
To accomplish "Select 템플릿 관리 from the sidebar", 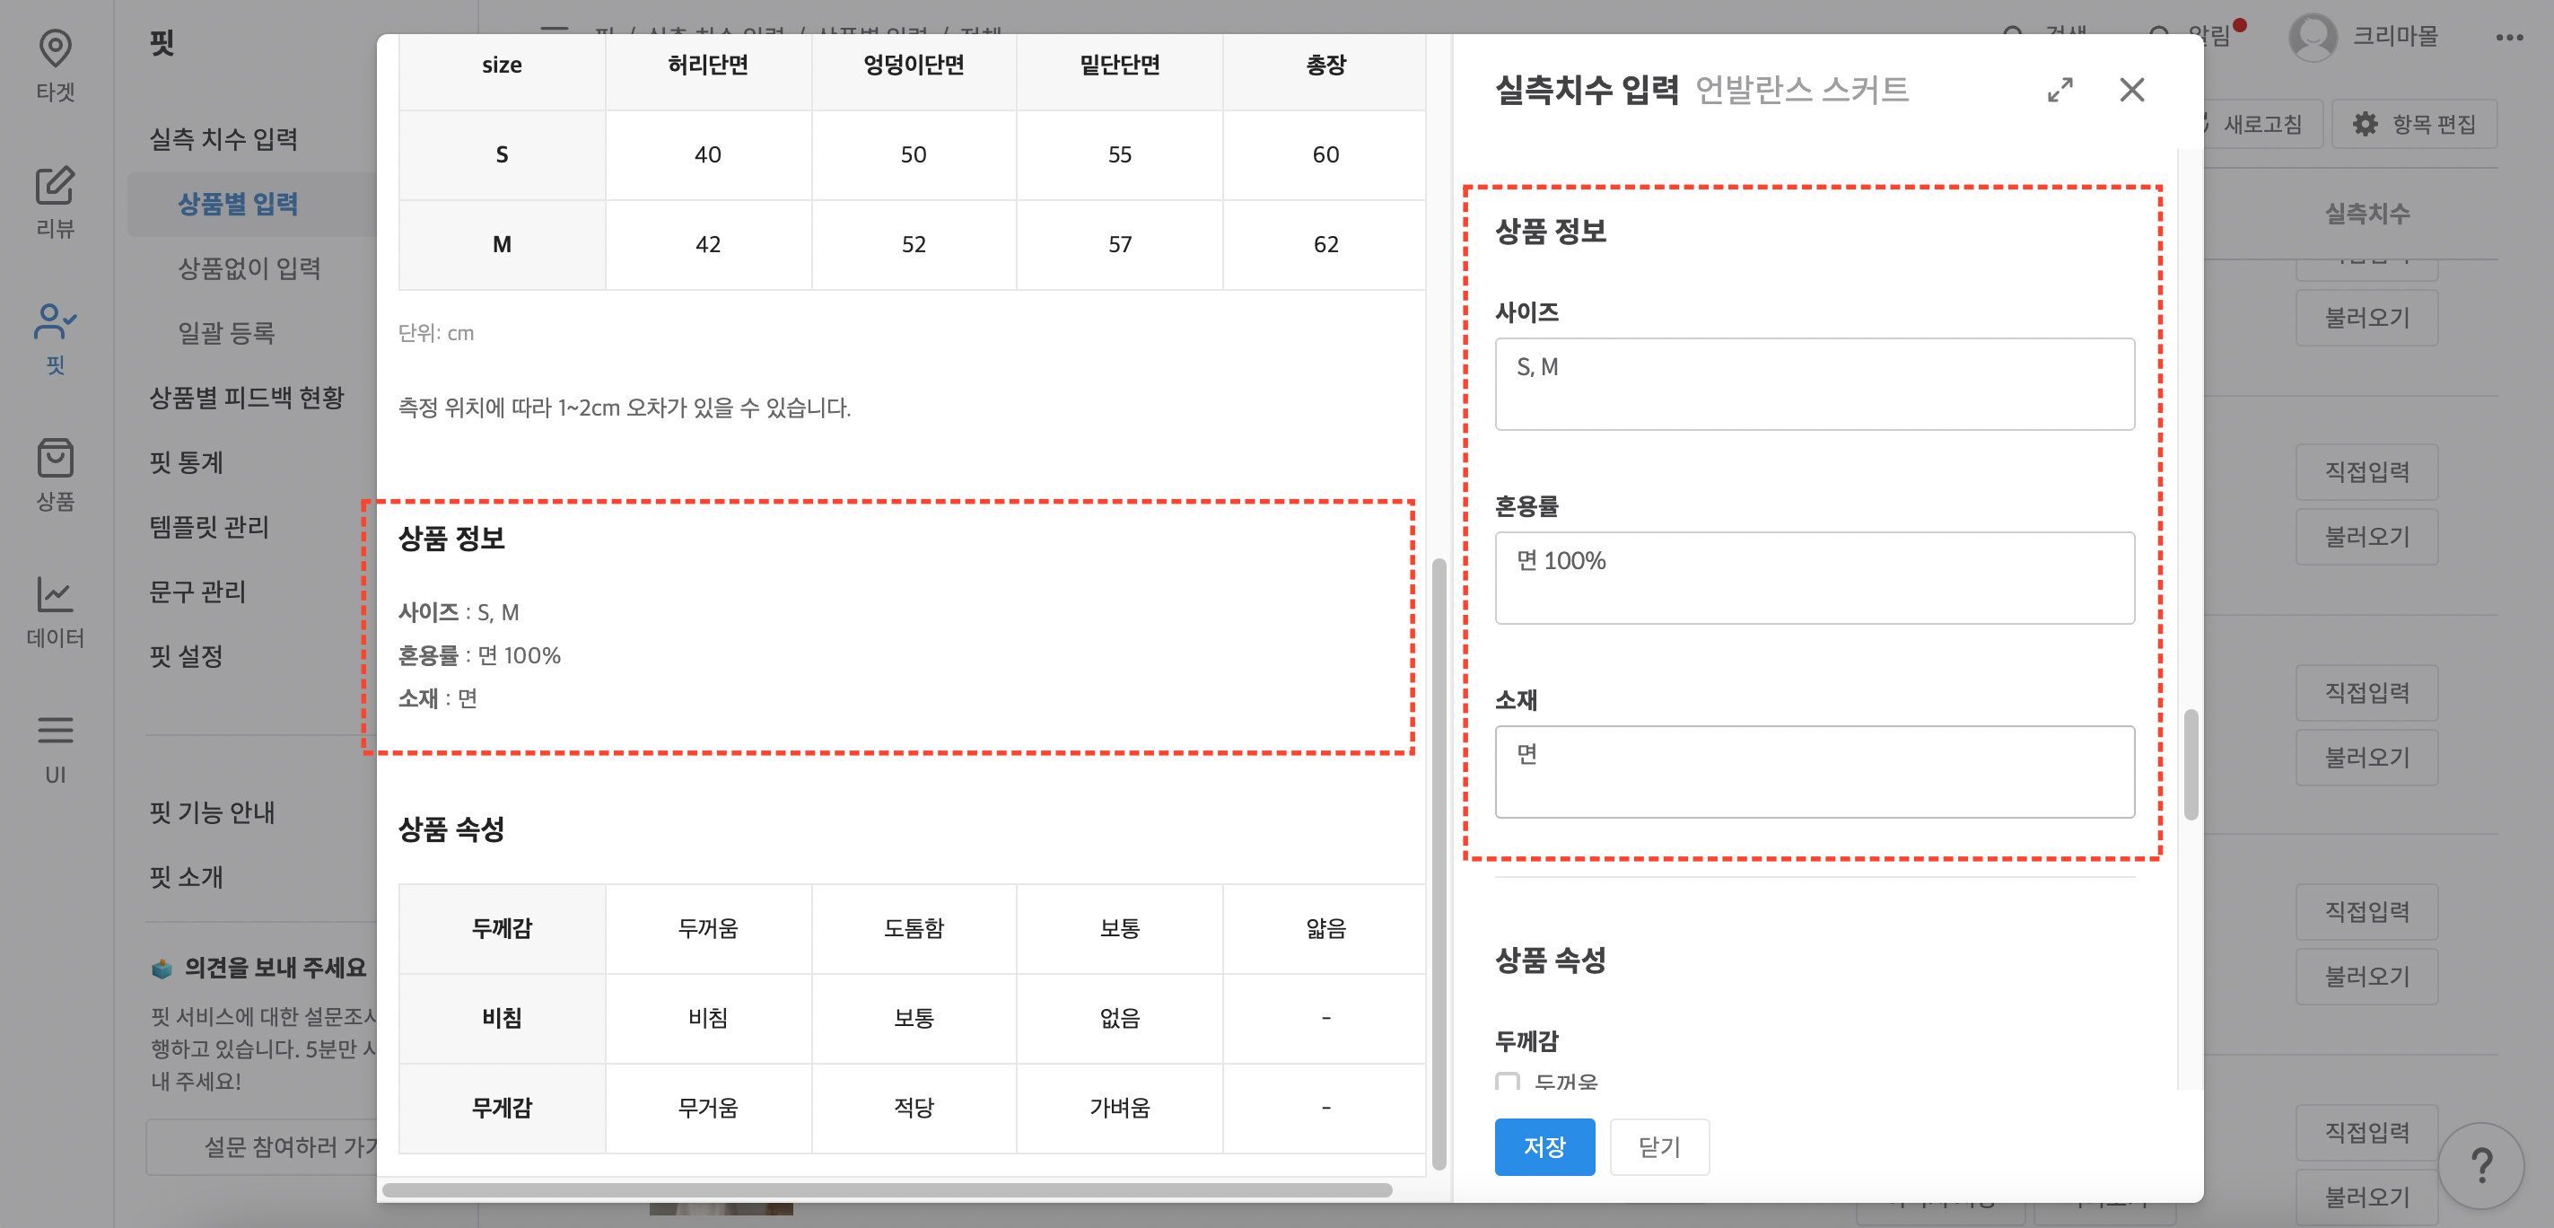I will (x=209, y=527).
